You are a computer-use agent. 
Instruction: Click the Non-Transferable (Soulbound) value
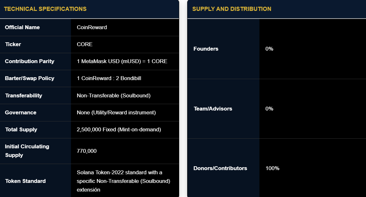pyautogui.click(x=114, y=95)
